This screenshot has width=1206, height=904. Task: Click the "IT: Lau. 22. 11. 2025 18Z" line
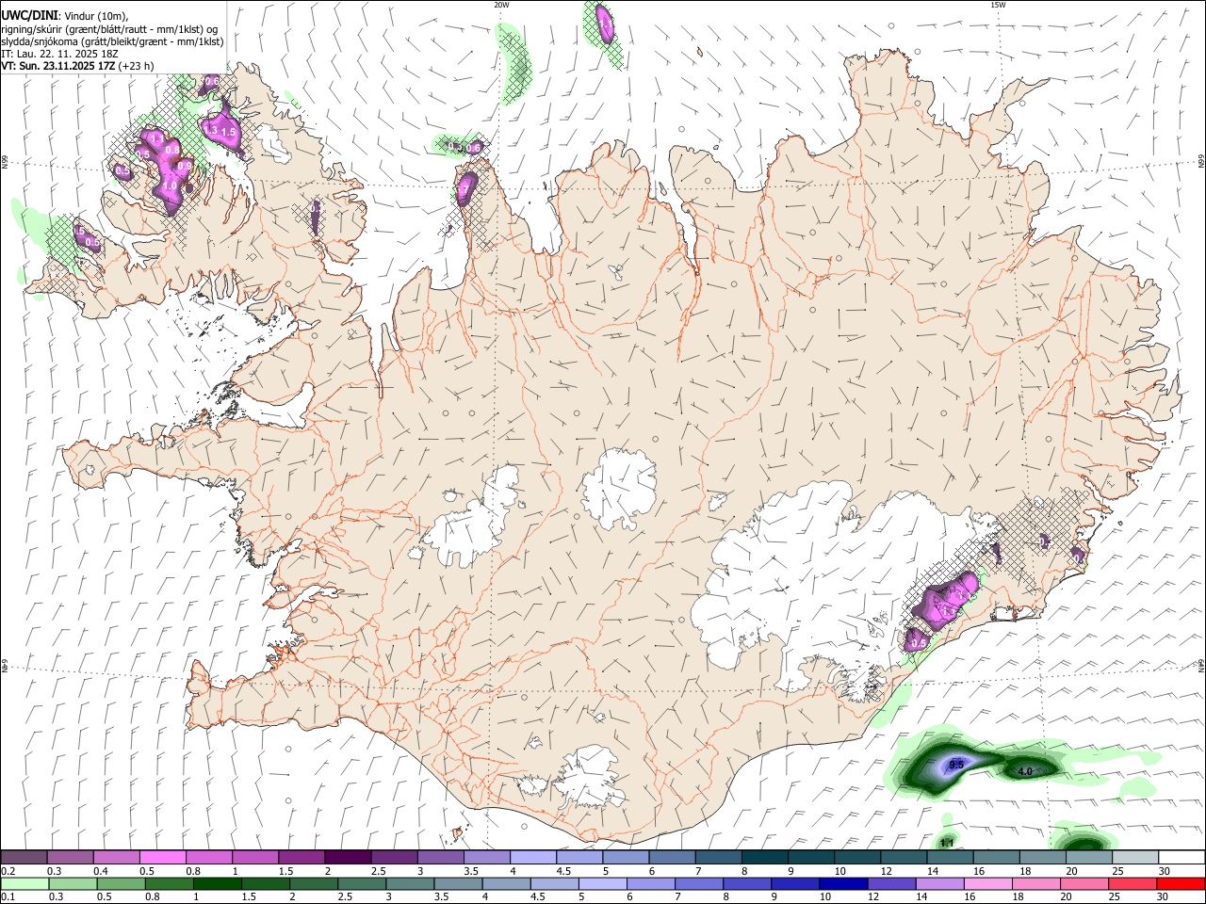58,54
